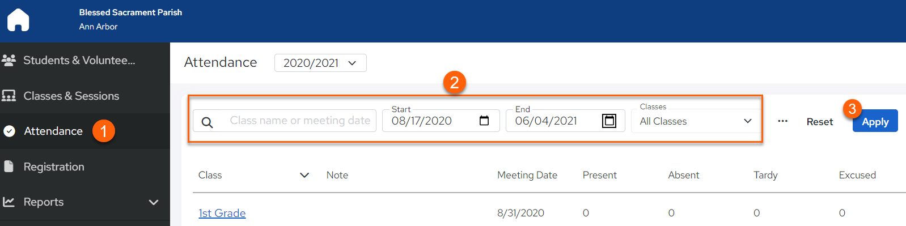This screenshot has width=906, height=226.
Task: Open the Start date calendar picker
Action: pos(484,121)
